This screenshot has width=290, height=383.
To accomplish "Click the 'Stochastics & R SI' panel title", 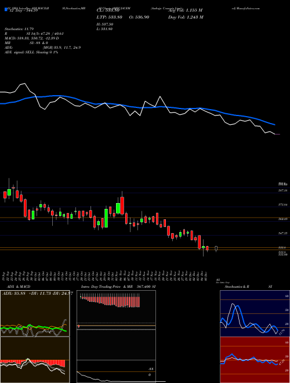I will [248, 287].
